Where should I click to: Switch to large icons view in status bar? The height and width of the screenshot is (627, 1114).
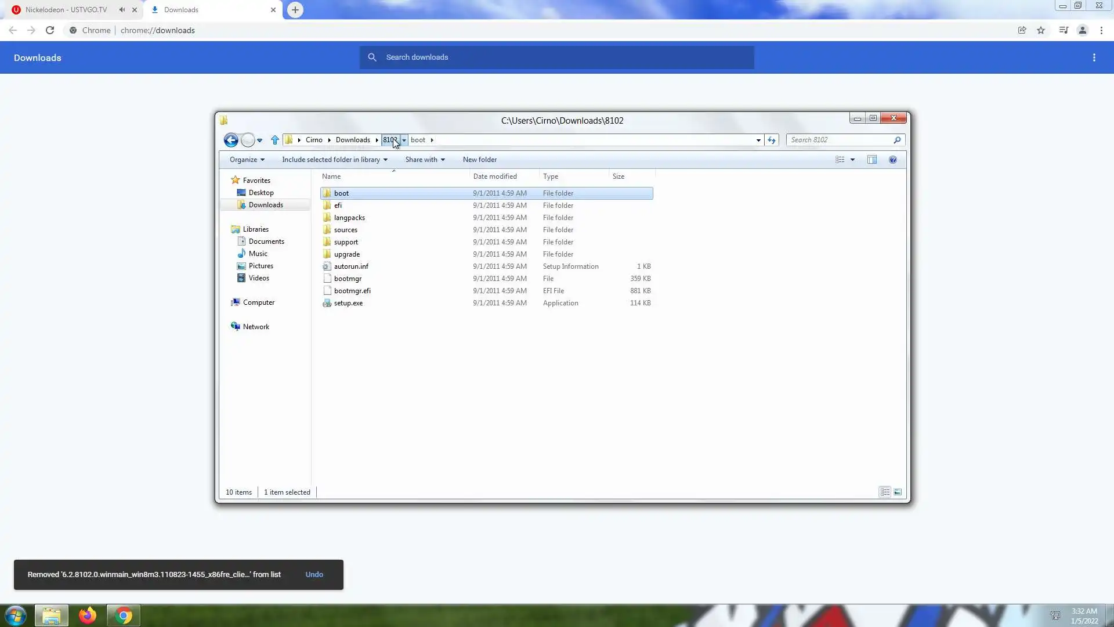tap(898, 492)
